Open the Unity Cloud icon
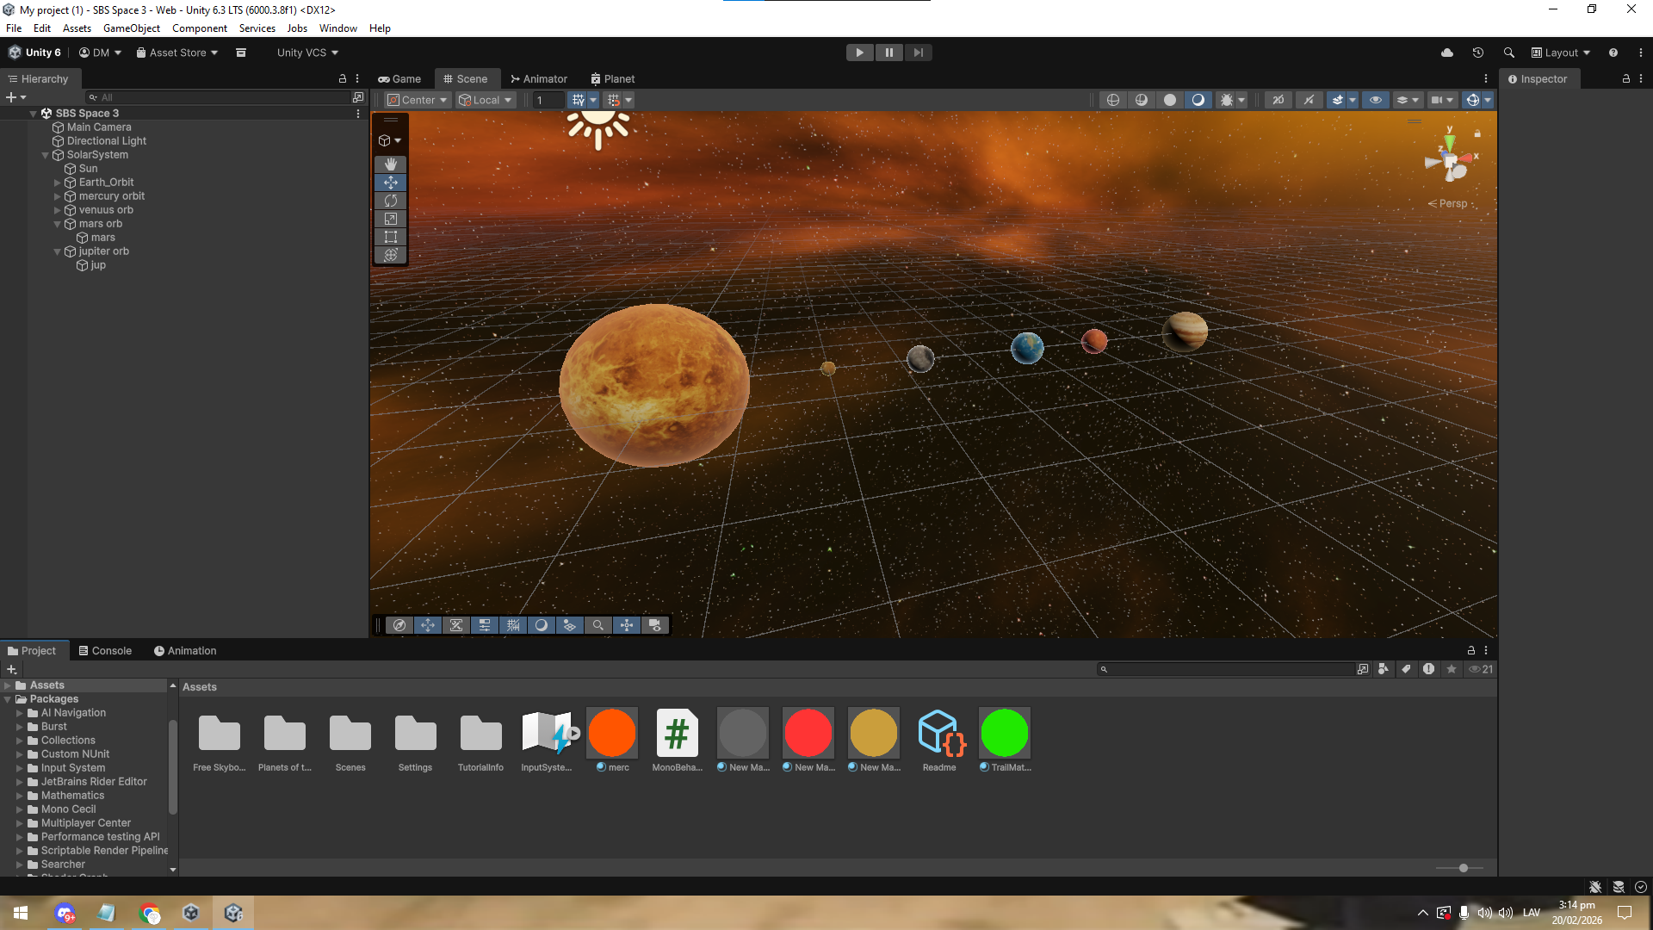Viewport: 1653px width, 930px height. pyautogui.click(x=1447, y=53)
